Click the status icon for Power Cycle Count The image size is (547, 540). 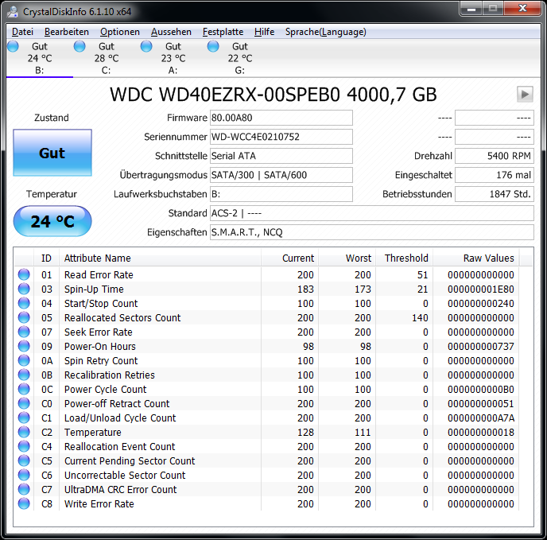coord(24,389)
